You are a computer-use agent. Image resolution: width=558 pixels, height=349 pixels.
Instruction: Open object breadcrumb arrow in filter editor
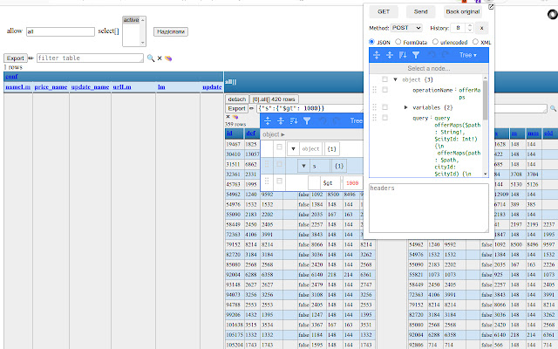tap(282, 134)
